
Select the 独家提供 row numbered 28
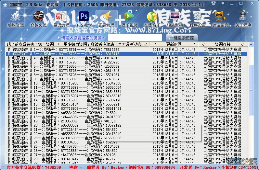[x=126, y=159]
